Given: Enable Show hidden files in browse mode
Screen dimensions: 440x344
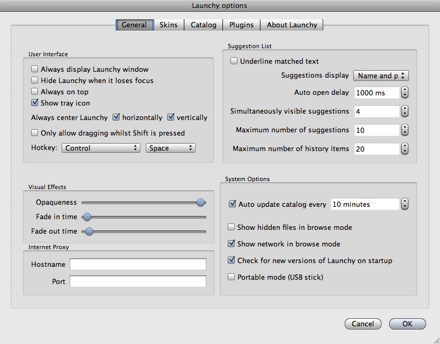Looking at the screenshot, I should [x=231, y=227].
